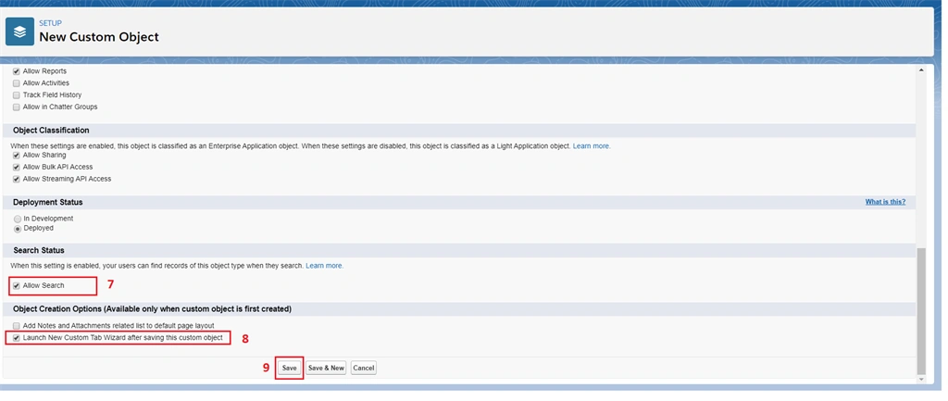Click the Cancel button
The width and height of the screenshot is (948, 401).
(363, 368)
